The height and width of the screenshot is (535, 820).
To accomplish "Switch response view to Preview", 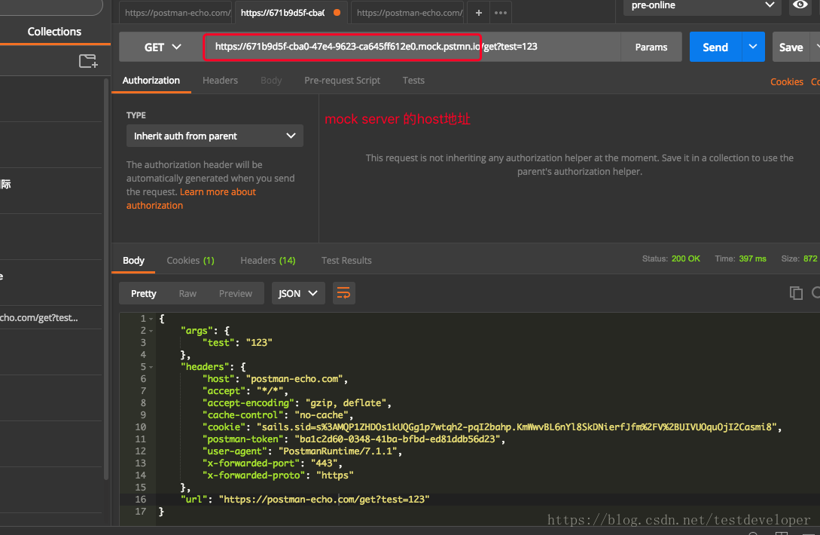I will [x=236, y=293].
